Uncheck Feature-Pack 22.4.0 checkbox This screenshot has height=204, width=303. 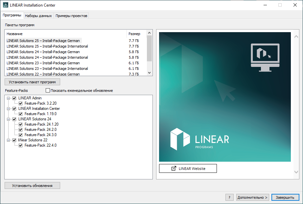pos(20,145)
